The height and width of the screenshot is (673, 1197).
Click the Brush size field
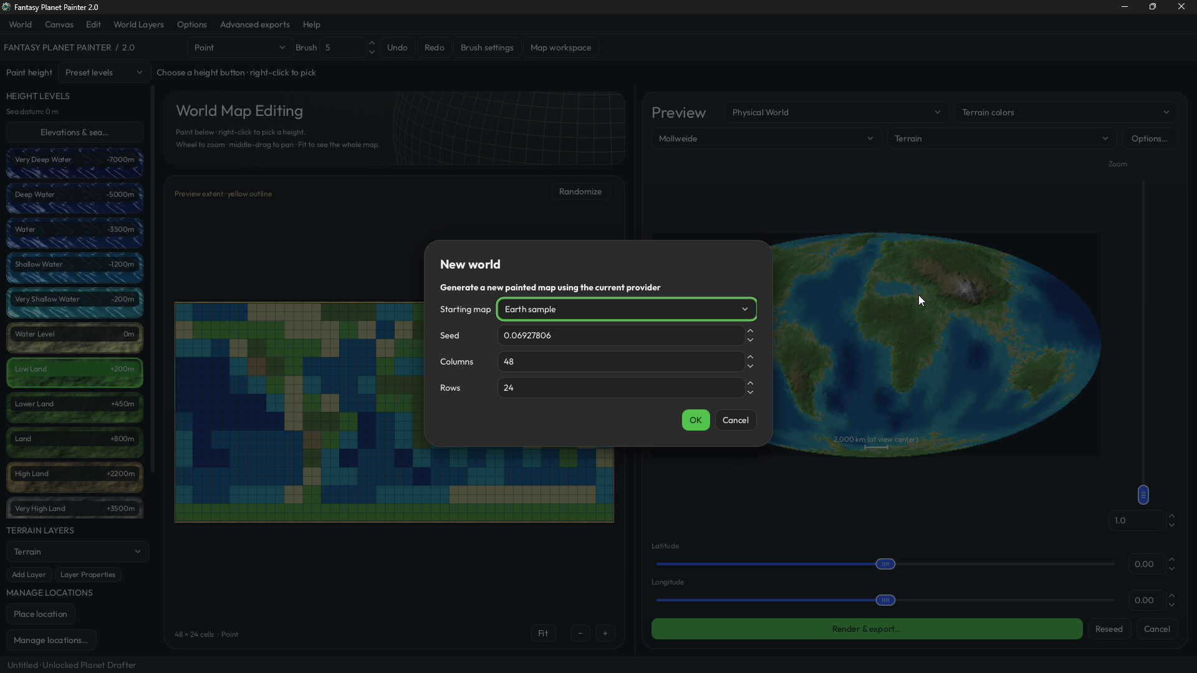[x=343, y=47]
